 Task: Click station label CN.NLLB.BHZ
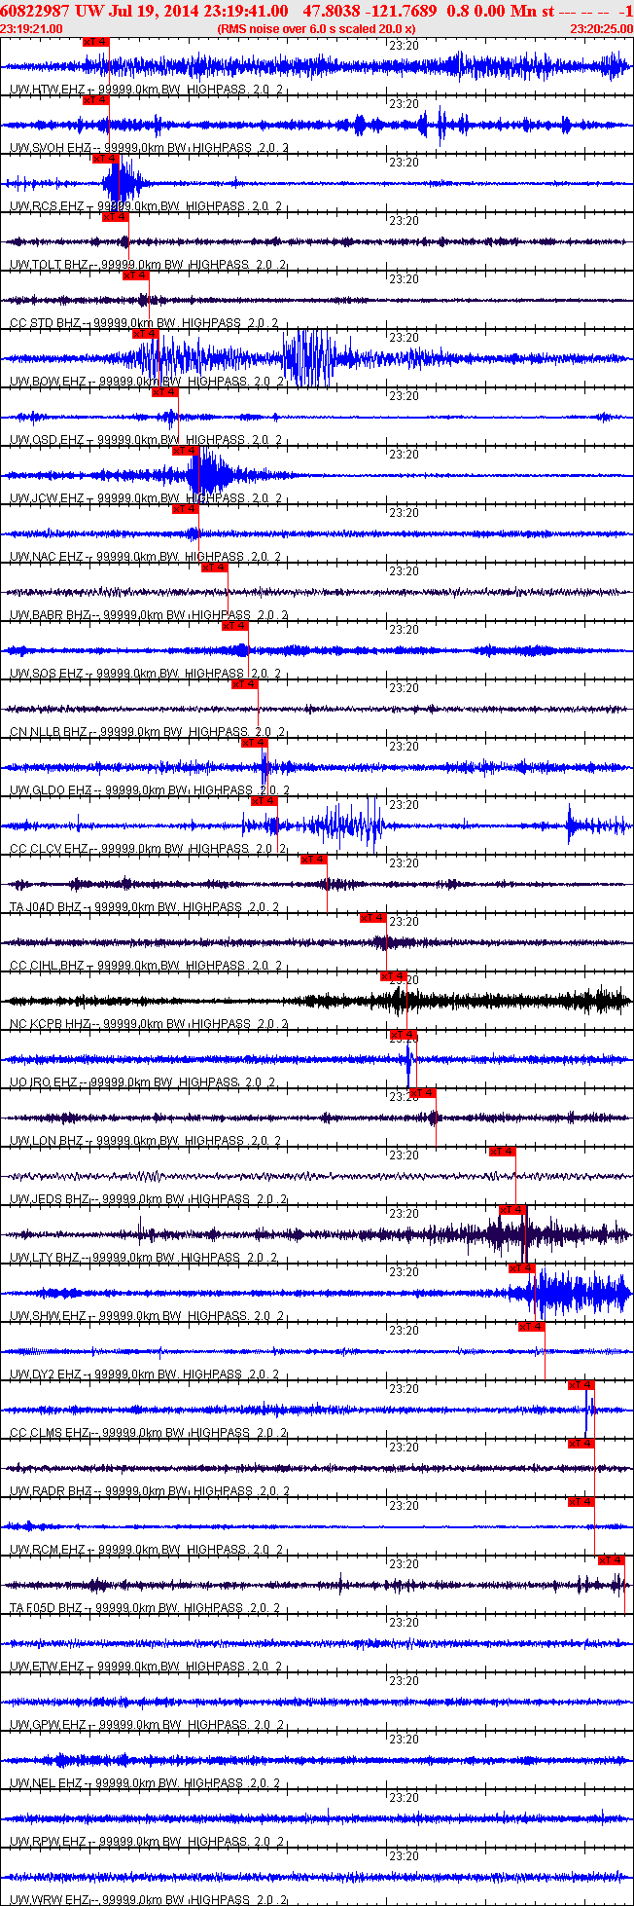pyautogui.click(x=49, y=732)
